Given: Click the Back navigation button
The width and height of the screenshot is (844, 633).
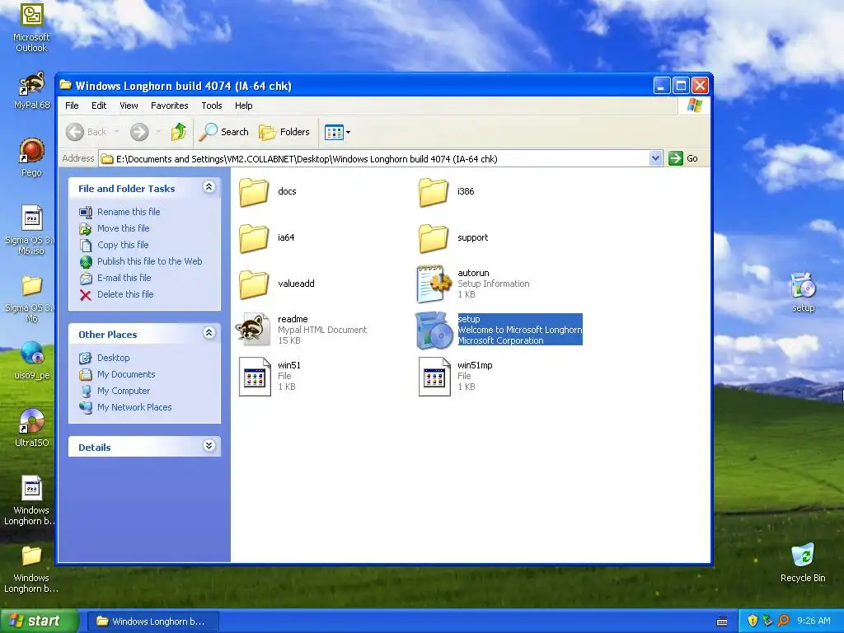Looking at the screenshot, I should pos(86,132).
